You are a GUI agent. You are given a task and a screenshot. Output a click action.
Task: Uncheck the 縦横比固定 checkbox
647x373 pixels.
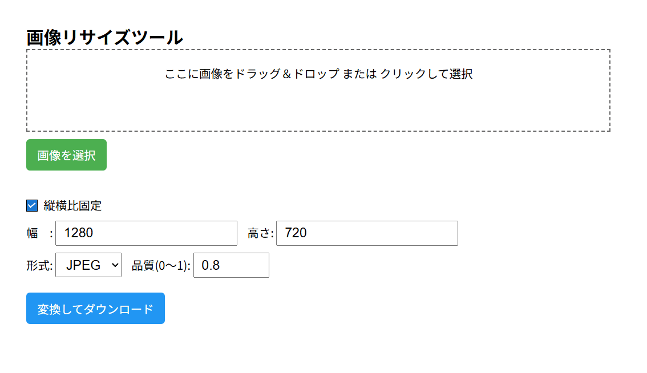click(32, 206)
